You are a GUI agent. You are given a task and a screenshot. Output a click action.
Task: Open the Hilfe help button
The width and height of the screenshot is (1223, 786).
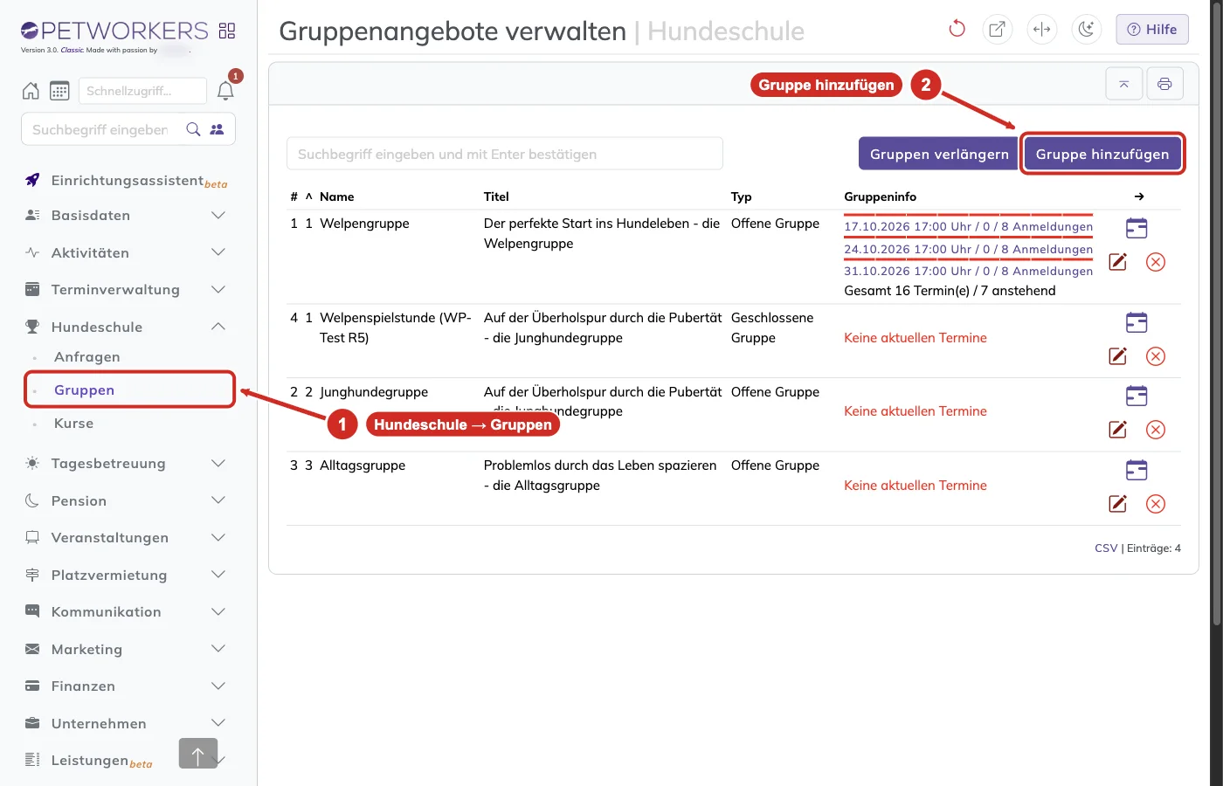[x=1152, y=29]
